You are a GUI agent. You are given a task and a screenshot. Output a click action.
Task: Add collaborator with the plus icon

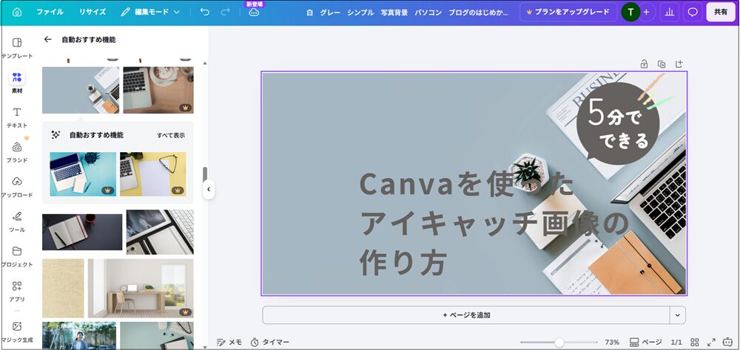coord(647,13)
